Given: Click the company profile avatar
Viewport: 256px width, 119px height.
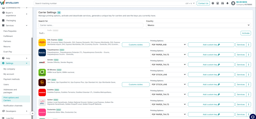Looking at the screenshot, I should click(x=233, y=3).
